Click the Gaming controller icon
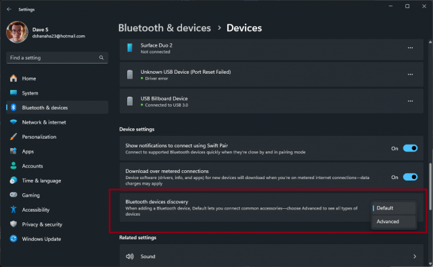The width and height of the screenshot is (433, 267). click(x=14, y=195)
